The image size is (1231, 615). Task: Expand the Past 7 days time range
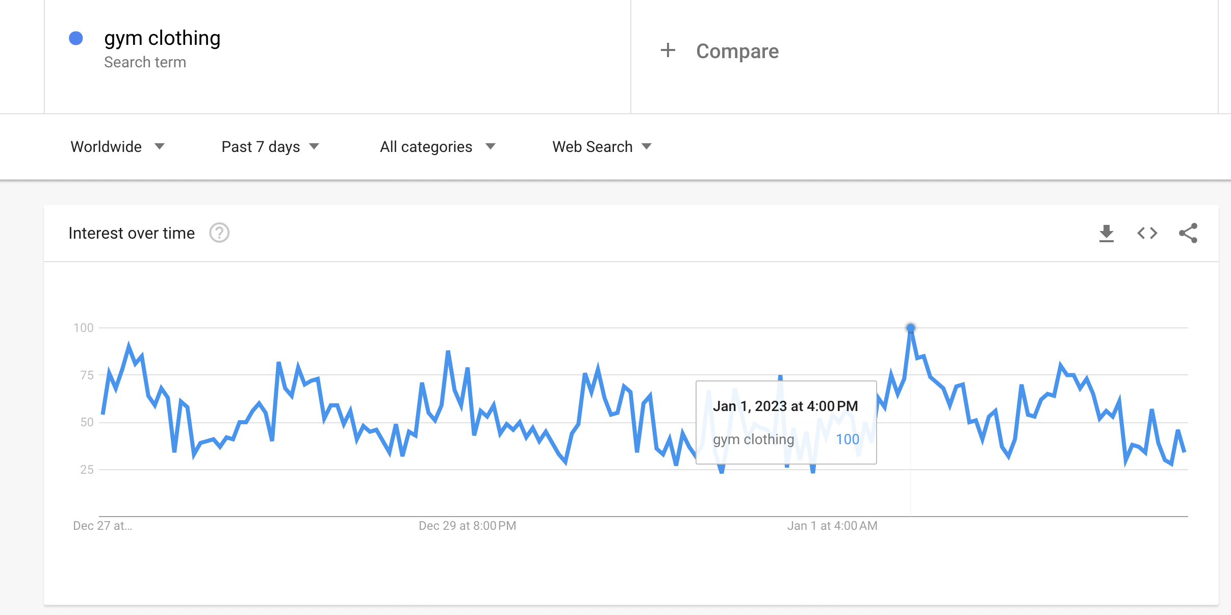coord(270,147)
